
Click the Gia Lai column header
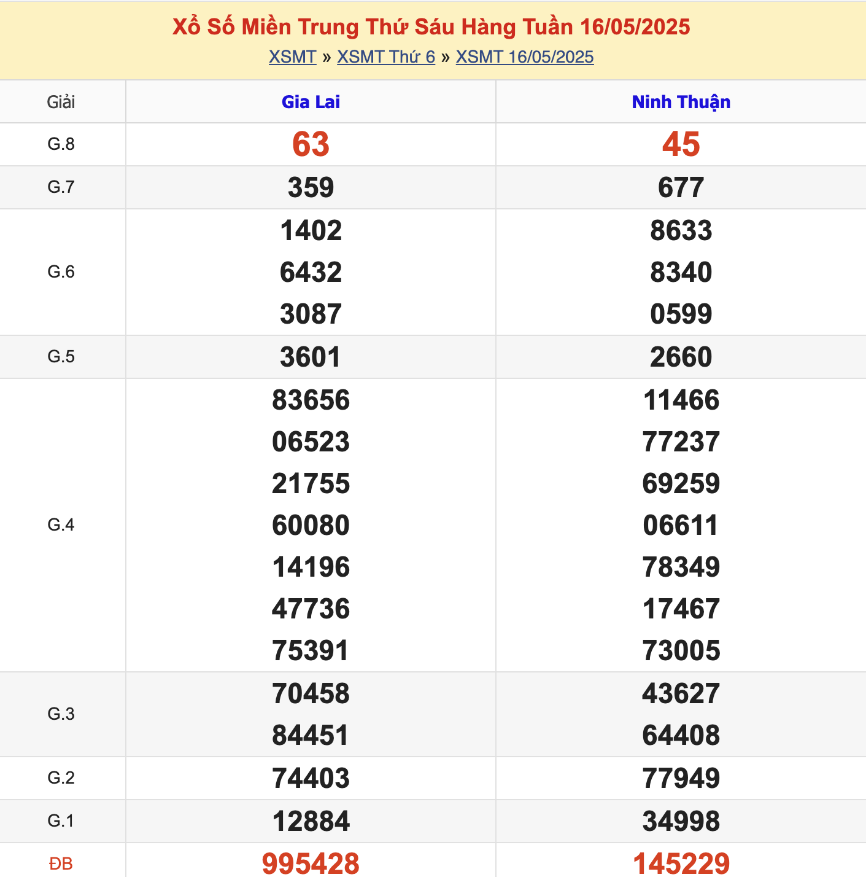311,102
